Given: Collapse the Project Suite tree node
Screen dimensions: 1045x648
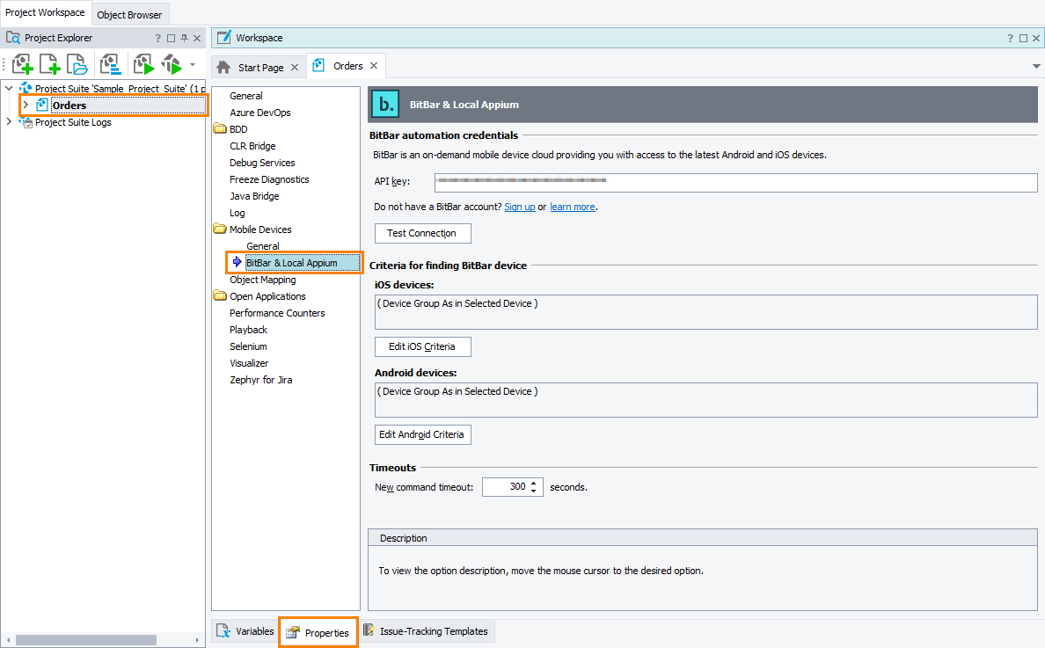Looking at the screenshot, I should pyautogui.click(x=9, y=88).
